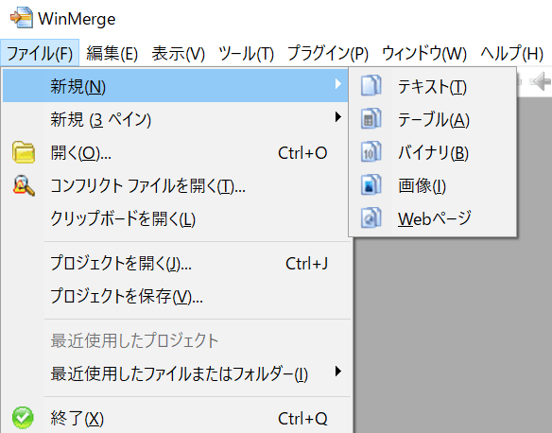Expand the 新規(N) submenu arrow
Screen dimensions: 552x433
[x=338, y=84]
